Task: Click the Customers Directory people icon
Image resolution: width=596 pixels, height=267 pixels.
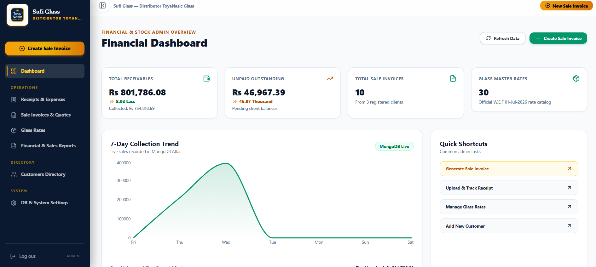Action: point(14,174)
